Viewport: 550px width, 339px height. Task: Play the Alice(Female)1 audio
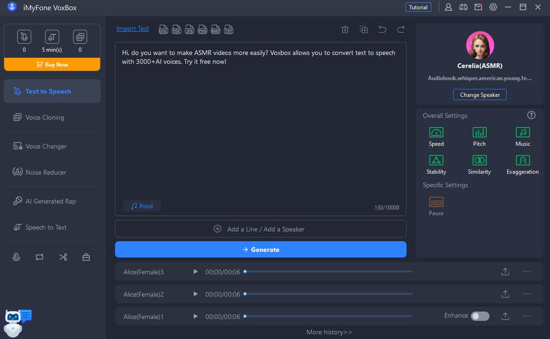196,316
